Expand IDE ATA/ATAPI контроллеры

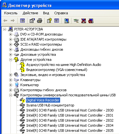point(10,39)
